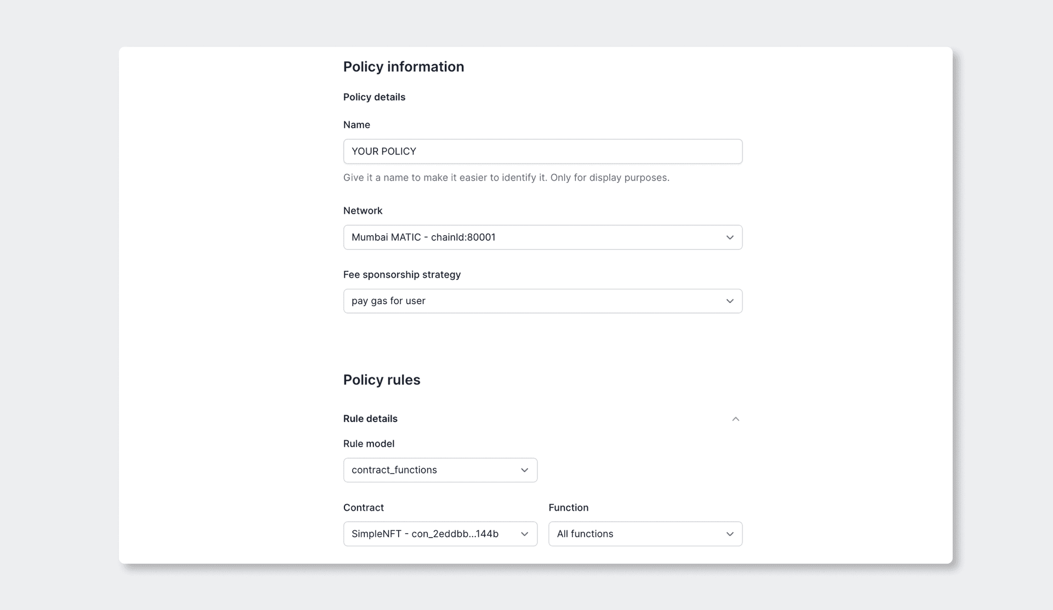Click the chevron arrow in the Rule model field
Screen dimensions: 1053x610
pos(524,470)
